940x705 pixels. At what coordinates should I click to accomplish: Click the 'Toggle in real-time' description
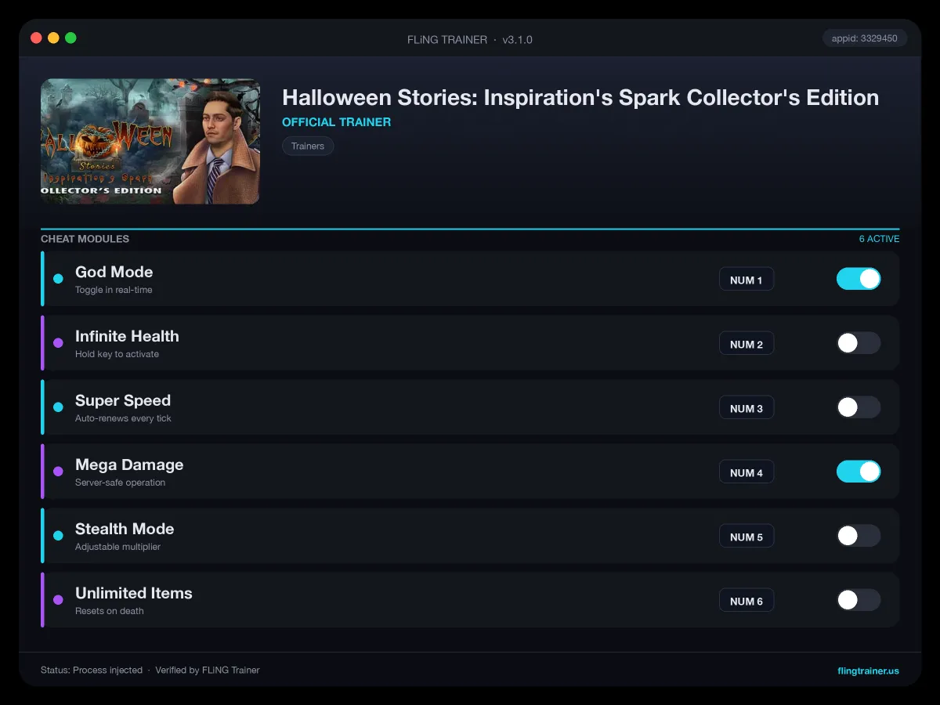[x=114, y=290]
